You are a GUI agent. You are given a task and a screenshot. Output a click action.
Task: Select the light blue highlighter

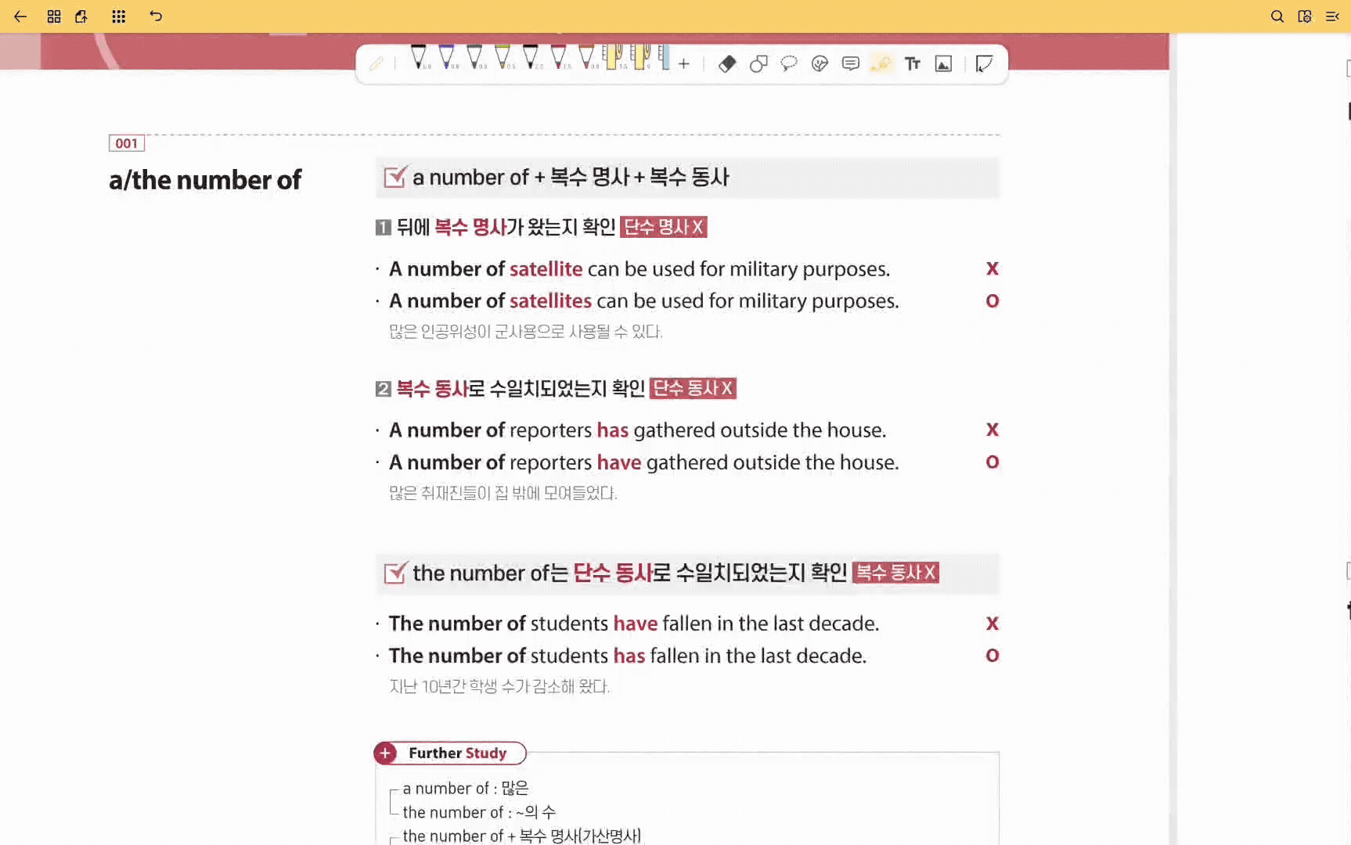pyautogui.click(x=665, y=57)
